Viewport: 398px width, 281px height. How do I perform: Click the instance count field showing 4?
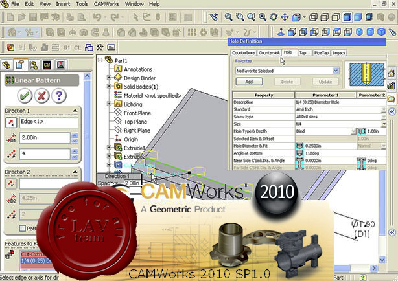(x=45, y=153)
